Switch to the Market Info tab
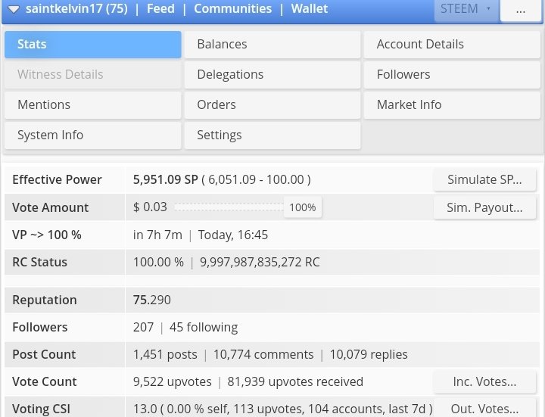Image resolution: width=545 pixels, height=417 pixels. (x=452, y=105)
